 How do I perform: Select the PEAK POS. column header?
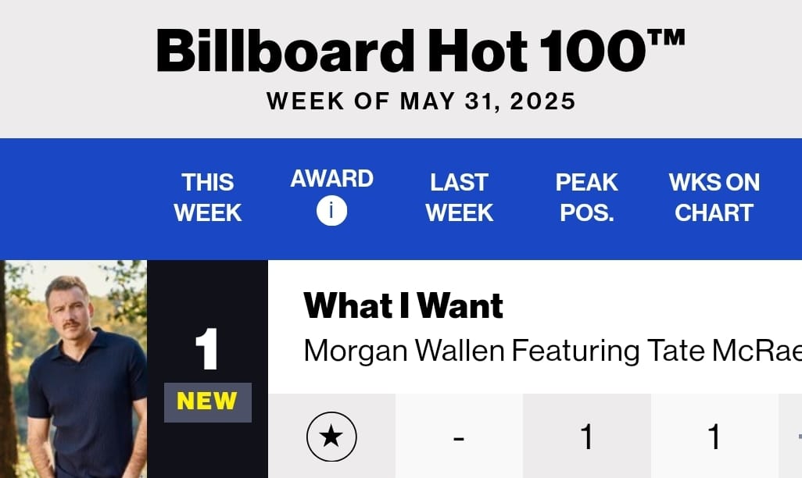[587, 198]
